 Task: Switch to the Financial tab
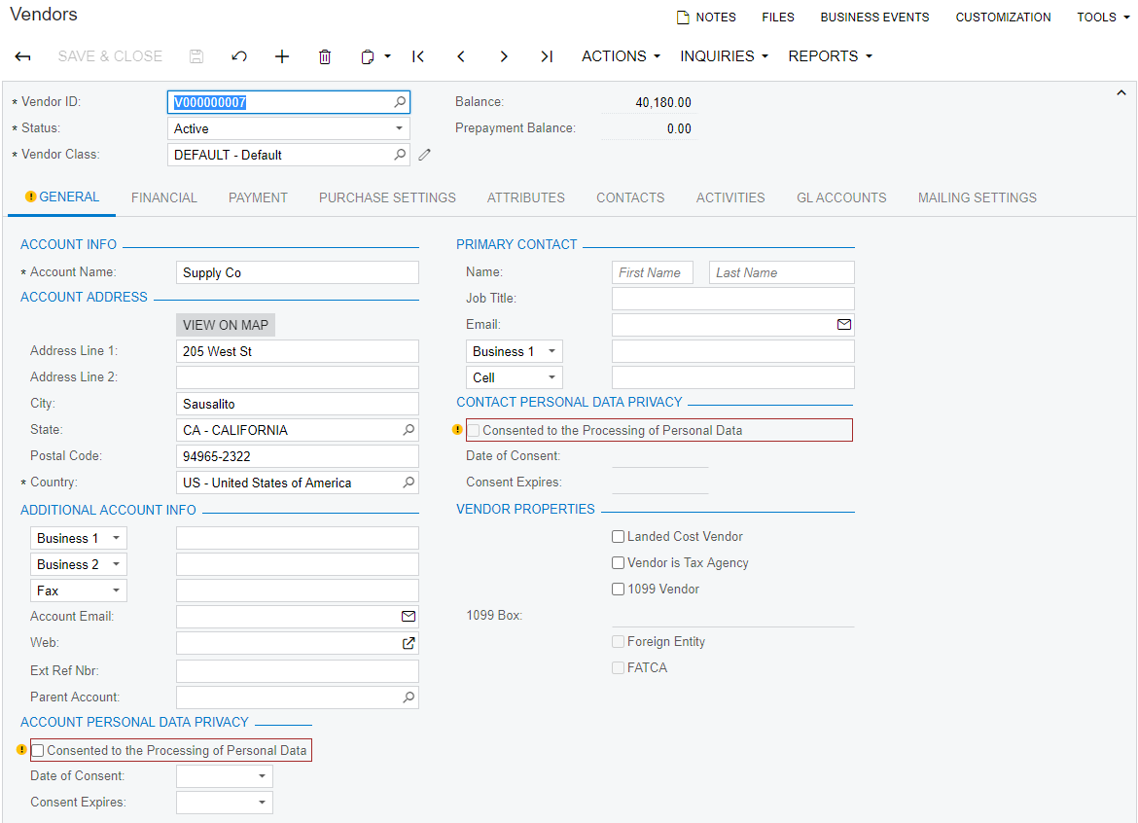click(164, 197)
